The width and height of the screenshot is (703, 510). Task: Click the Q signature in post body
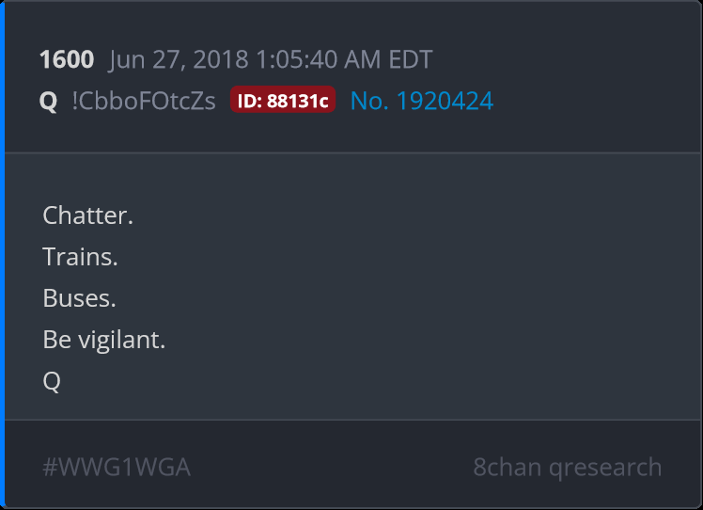click(x=52, y=382)
